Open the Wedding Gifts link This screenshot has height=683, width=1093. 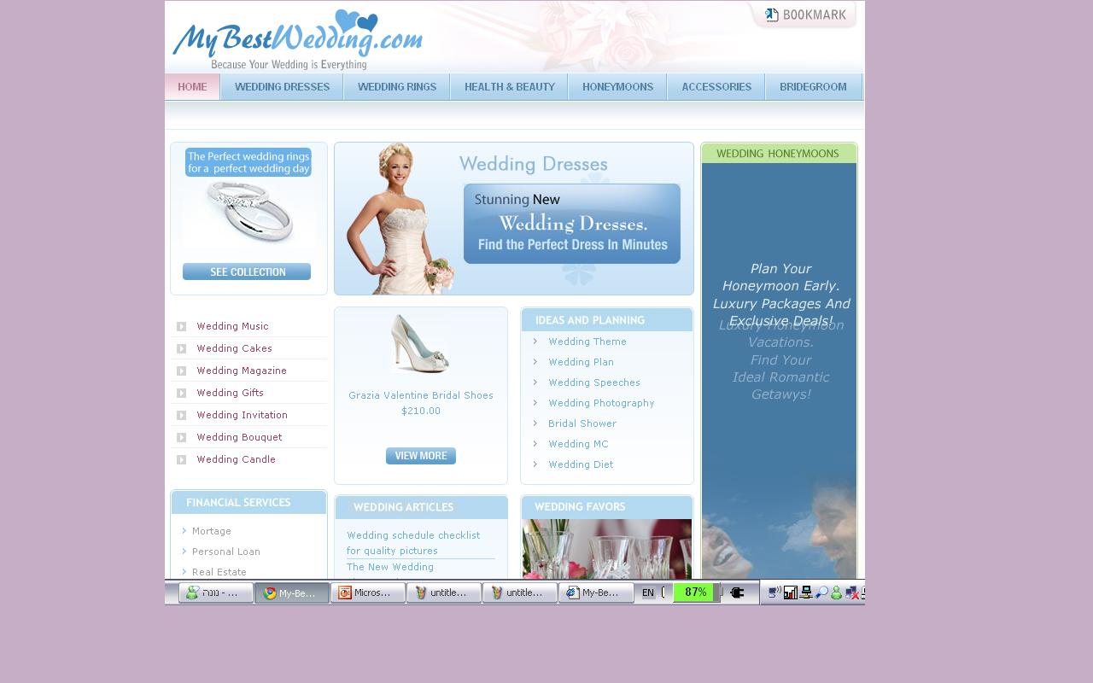230,393
